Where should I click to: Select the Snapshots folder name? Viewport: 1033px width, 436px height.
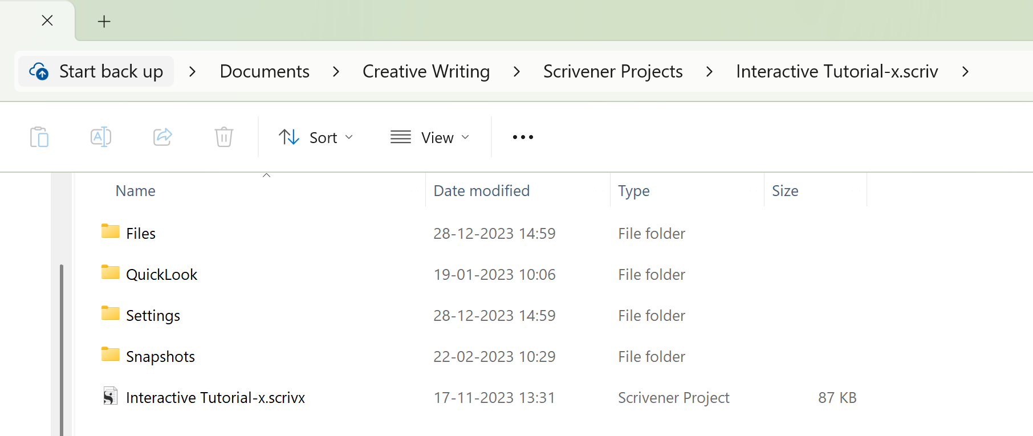coord(160,357)
